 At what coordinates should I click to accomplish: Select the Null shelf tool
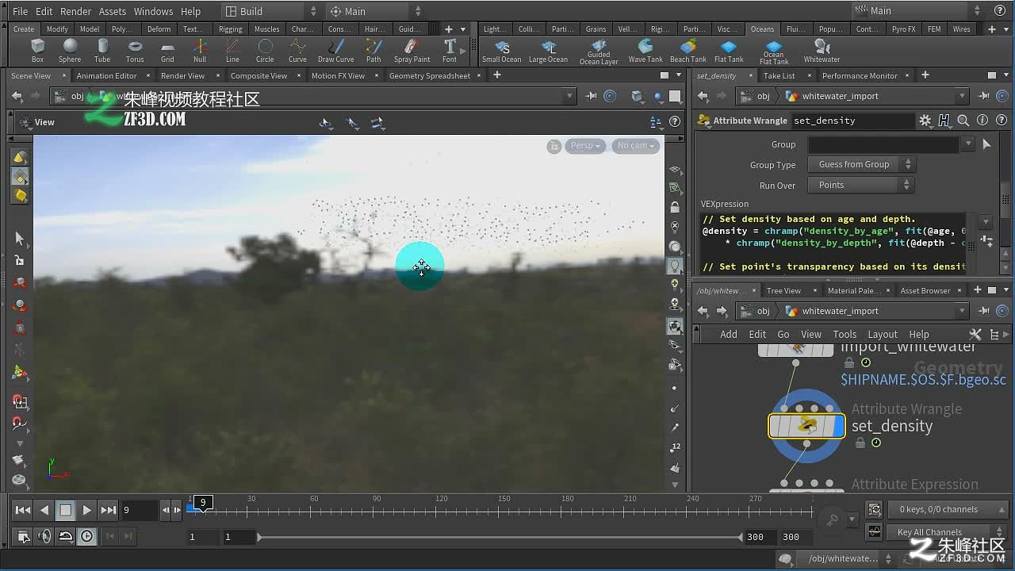point(200,50)
